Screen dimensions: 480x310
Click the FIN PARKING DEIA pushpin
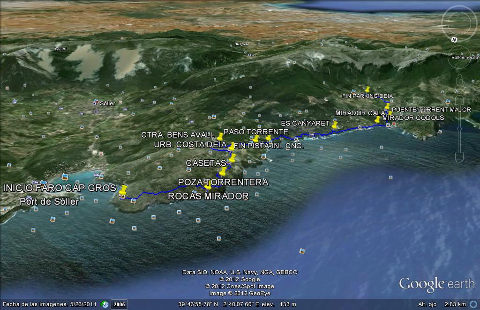(367, 89)
